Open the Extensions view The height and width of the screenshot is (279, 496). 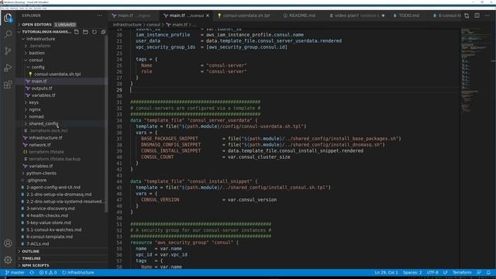(8, 84)
